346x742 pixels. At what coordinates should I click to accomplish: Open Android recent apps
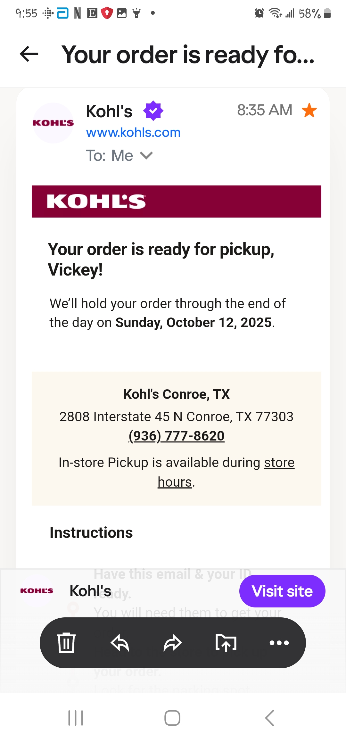click(76, 718)
